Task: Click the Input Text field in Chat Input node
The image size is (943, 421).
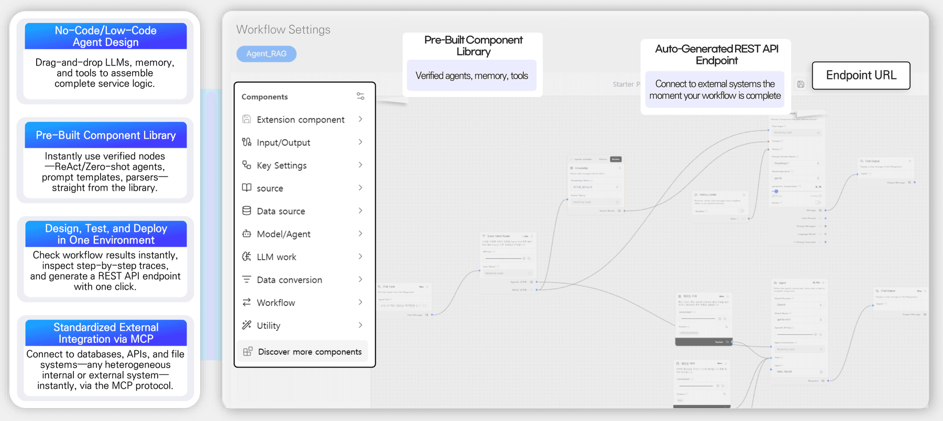Action: click(404, 305)
